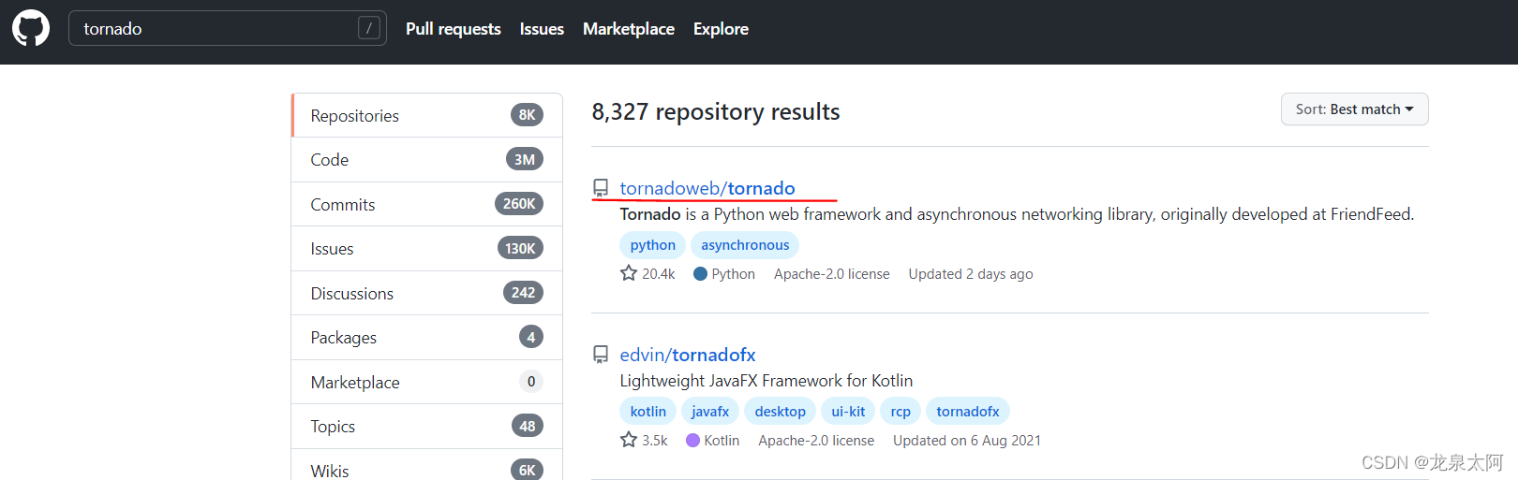Click the kotlin topic tag
The height and width of the screenshot is (480, 1518).
click(648, 412)
